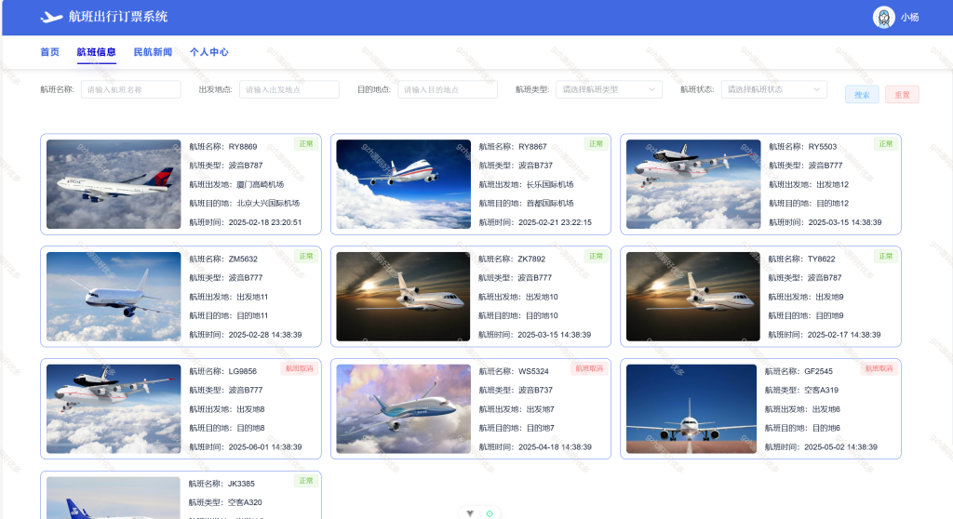The width and height of the screenshot is (953, 519).
Task: Click 正常 status tag on RY8869 card
Action: [306, 144]
